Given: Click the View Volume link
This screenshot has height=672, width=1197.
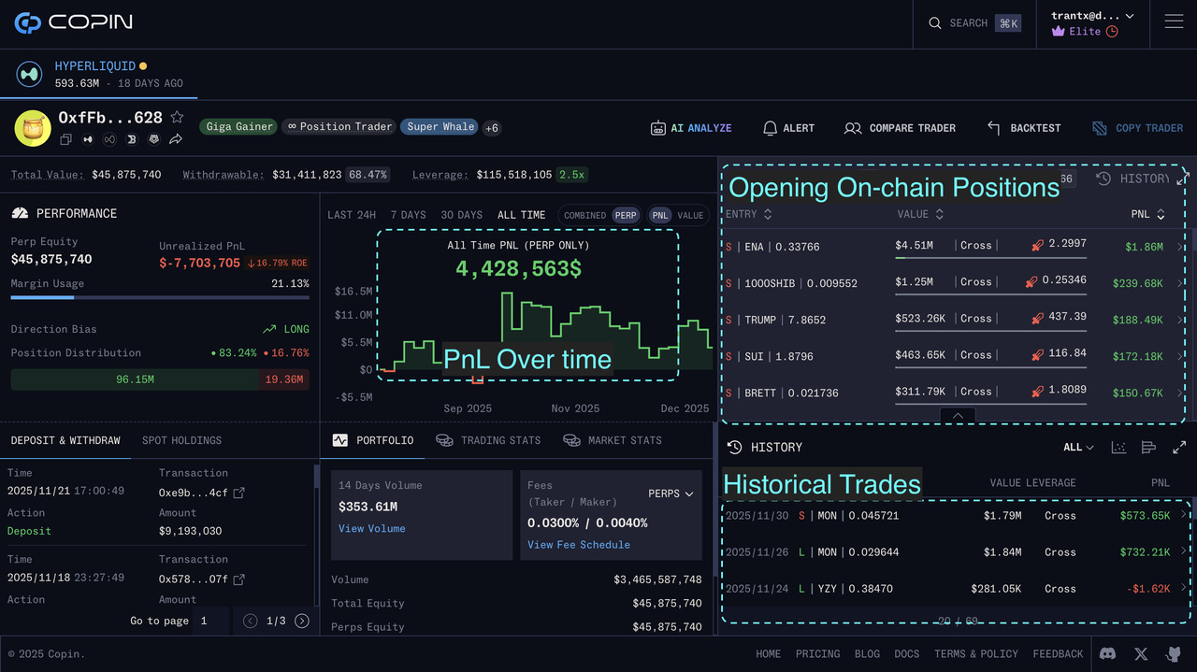Looking at the screenshot, I should (x=372, y=529).
